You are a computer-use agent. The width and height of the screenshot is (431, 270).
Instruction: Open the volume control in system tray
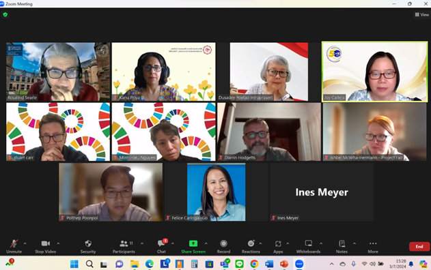point(372,264)
